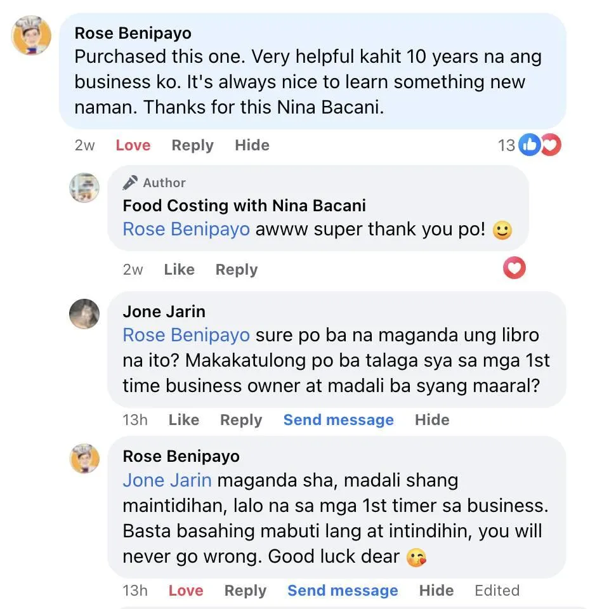Hide Jone Jarin's comment
609x609 pixels.
[x=432, y=420]
